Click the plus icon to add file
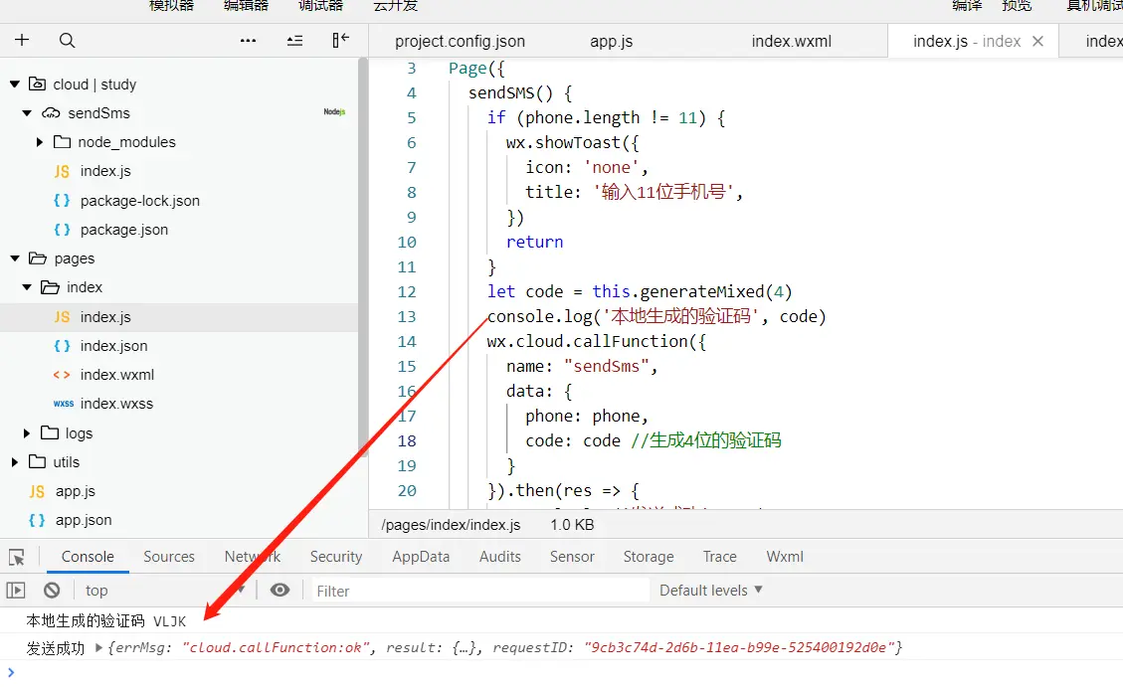The width and height of the screenshot is (1123, 687). (22, 40)
